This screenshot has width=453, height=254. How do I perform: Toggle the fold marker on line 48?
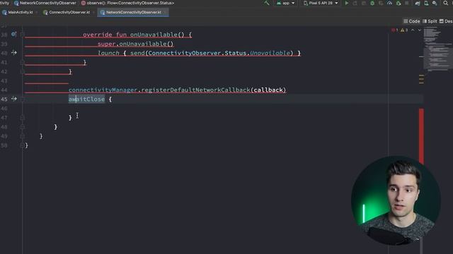(x=22, y=127)
